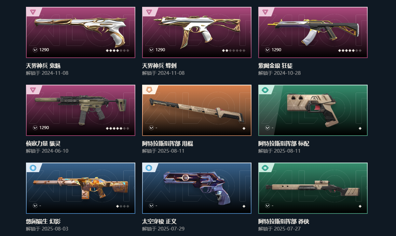396x236 pixels.
Task: Click the 1290 price on 紫阙金琅 狂徒 card
Action: click(276, 50)
